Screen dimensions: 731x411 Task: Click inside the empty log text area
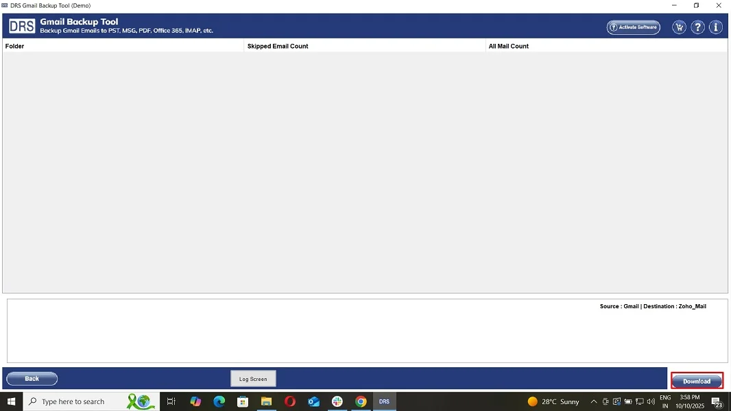[367, 331]
